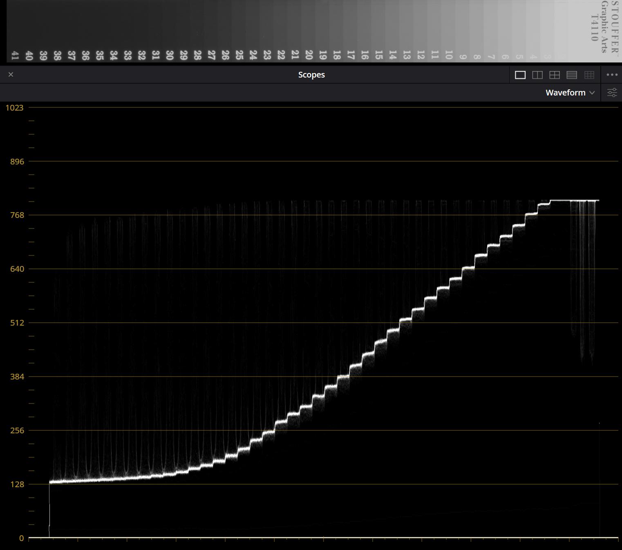Click the 1023 scale label
The width and height of the screenshot is (622, 550).
pos(14,108)
